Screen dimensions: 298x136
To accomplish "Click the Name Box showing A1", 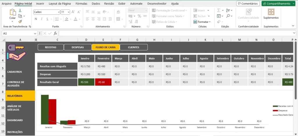I will point(17,33).
